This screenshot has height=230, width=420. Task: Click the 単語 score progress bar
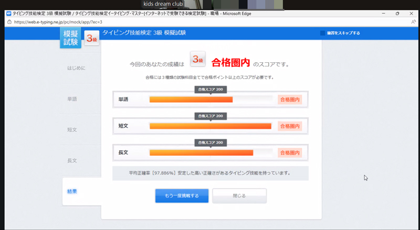coord(211,100)
